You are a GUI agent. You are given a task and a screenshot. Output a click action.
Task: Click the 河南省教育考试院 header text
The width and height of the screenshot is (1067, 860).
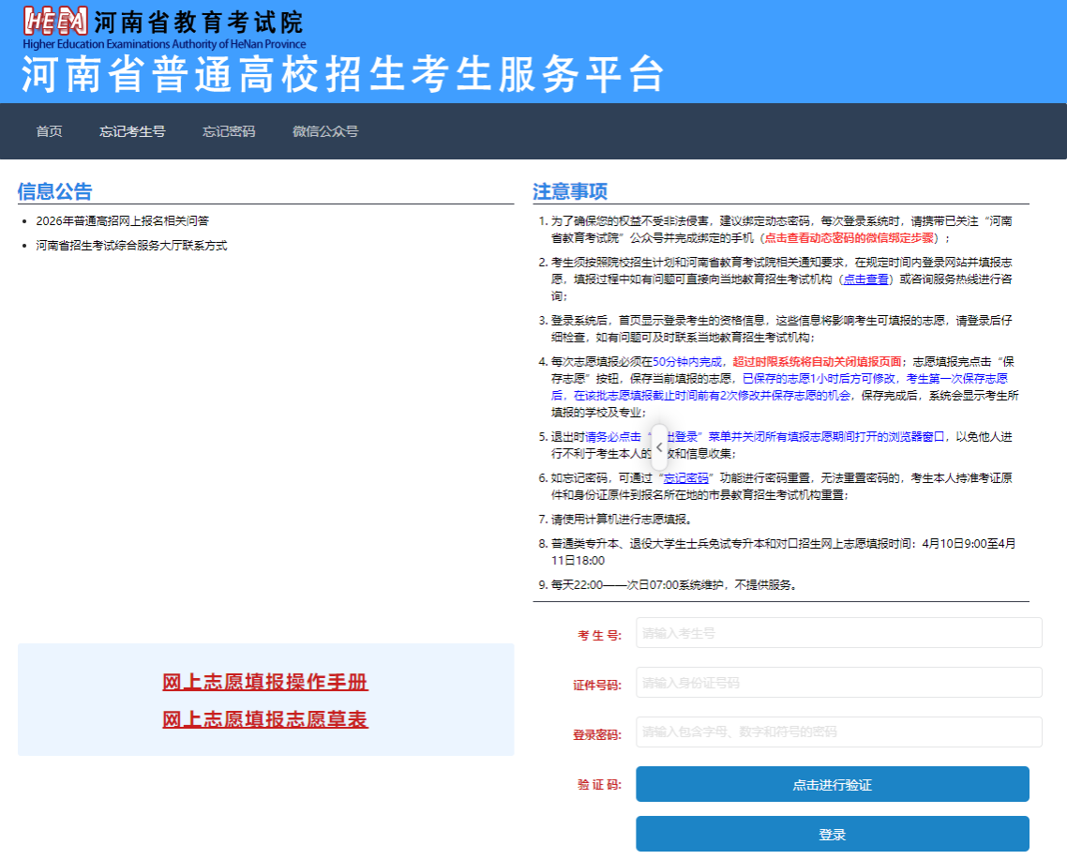pos(199,21)
